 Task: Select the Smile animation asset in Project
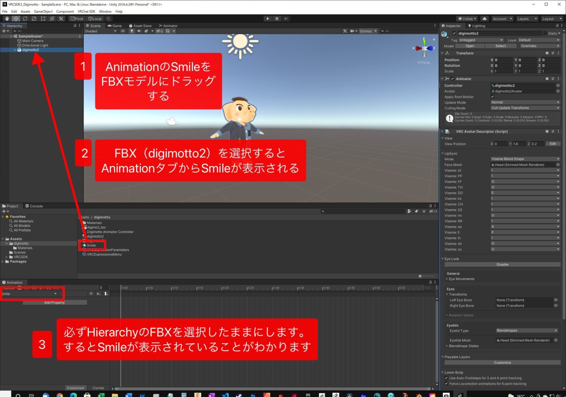coord(92,245)
